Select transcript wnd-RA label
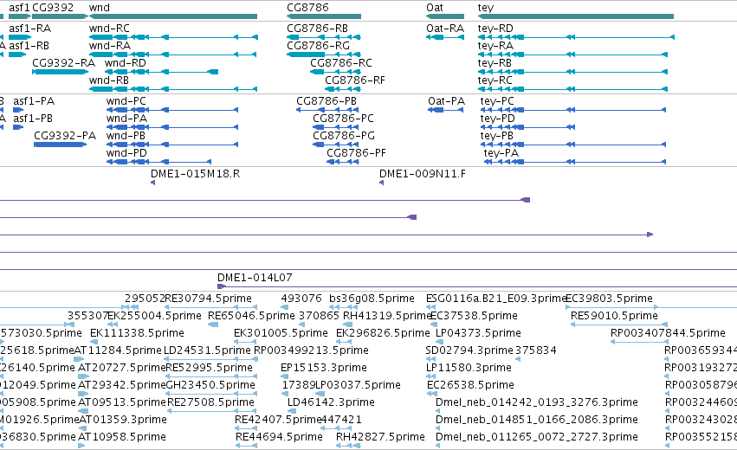This screenshot has height=450, width=737. click(109, 46)
